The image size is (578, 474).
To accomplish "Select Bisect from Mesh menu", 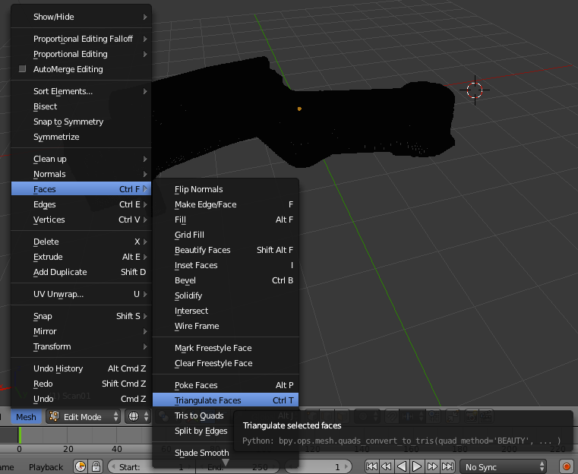I will point(81,106).
